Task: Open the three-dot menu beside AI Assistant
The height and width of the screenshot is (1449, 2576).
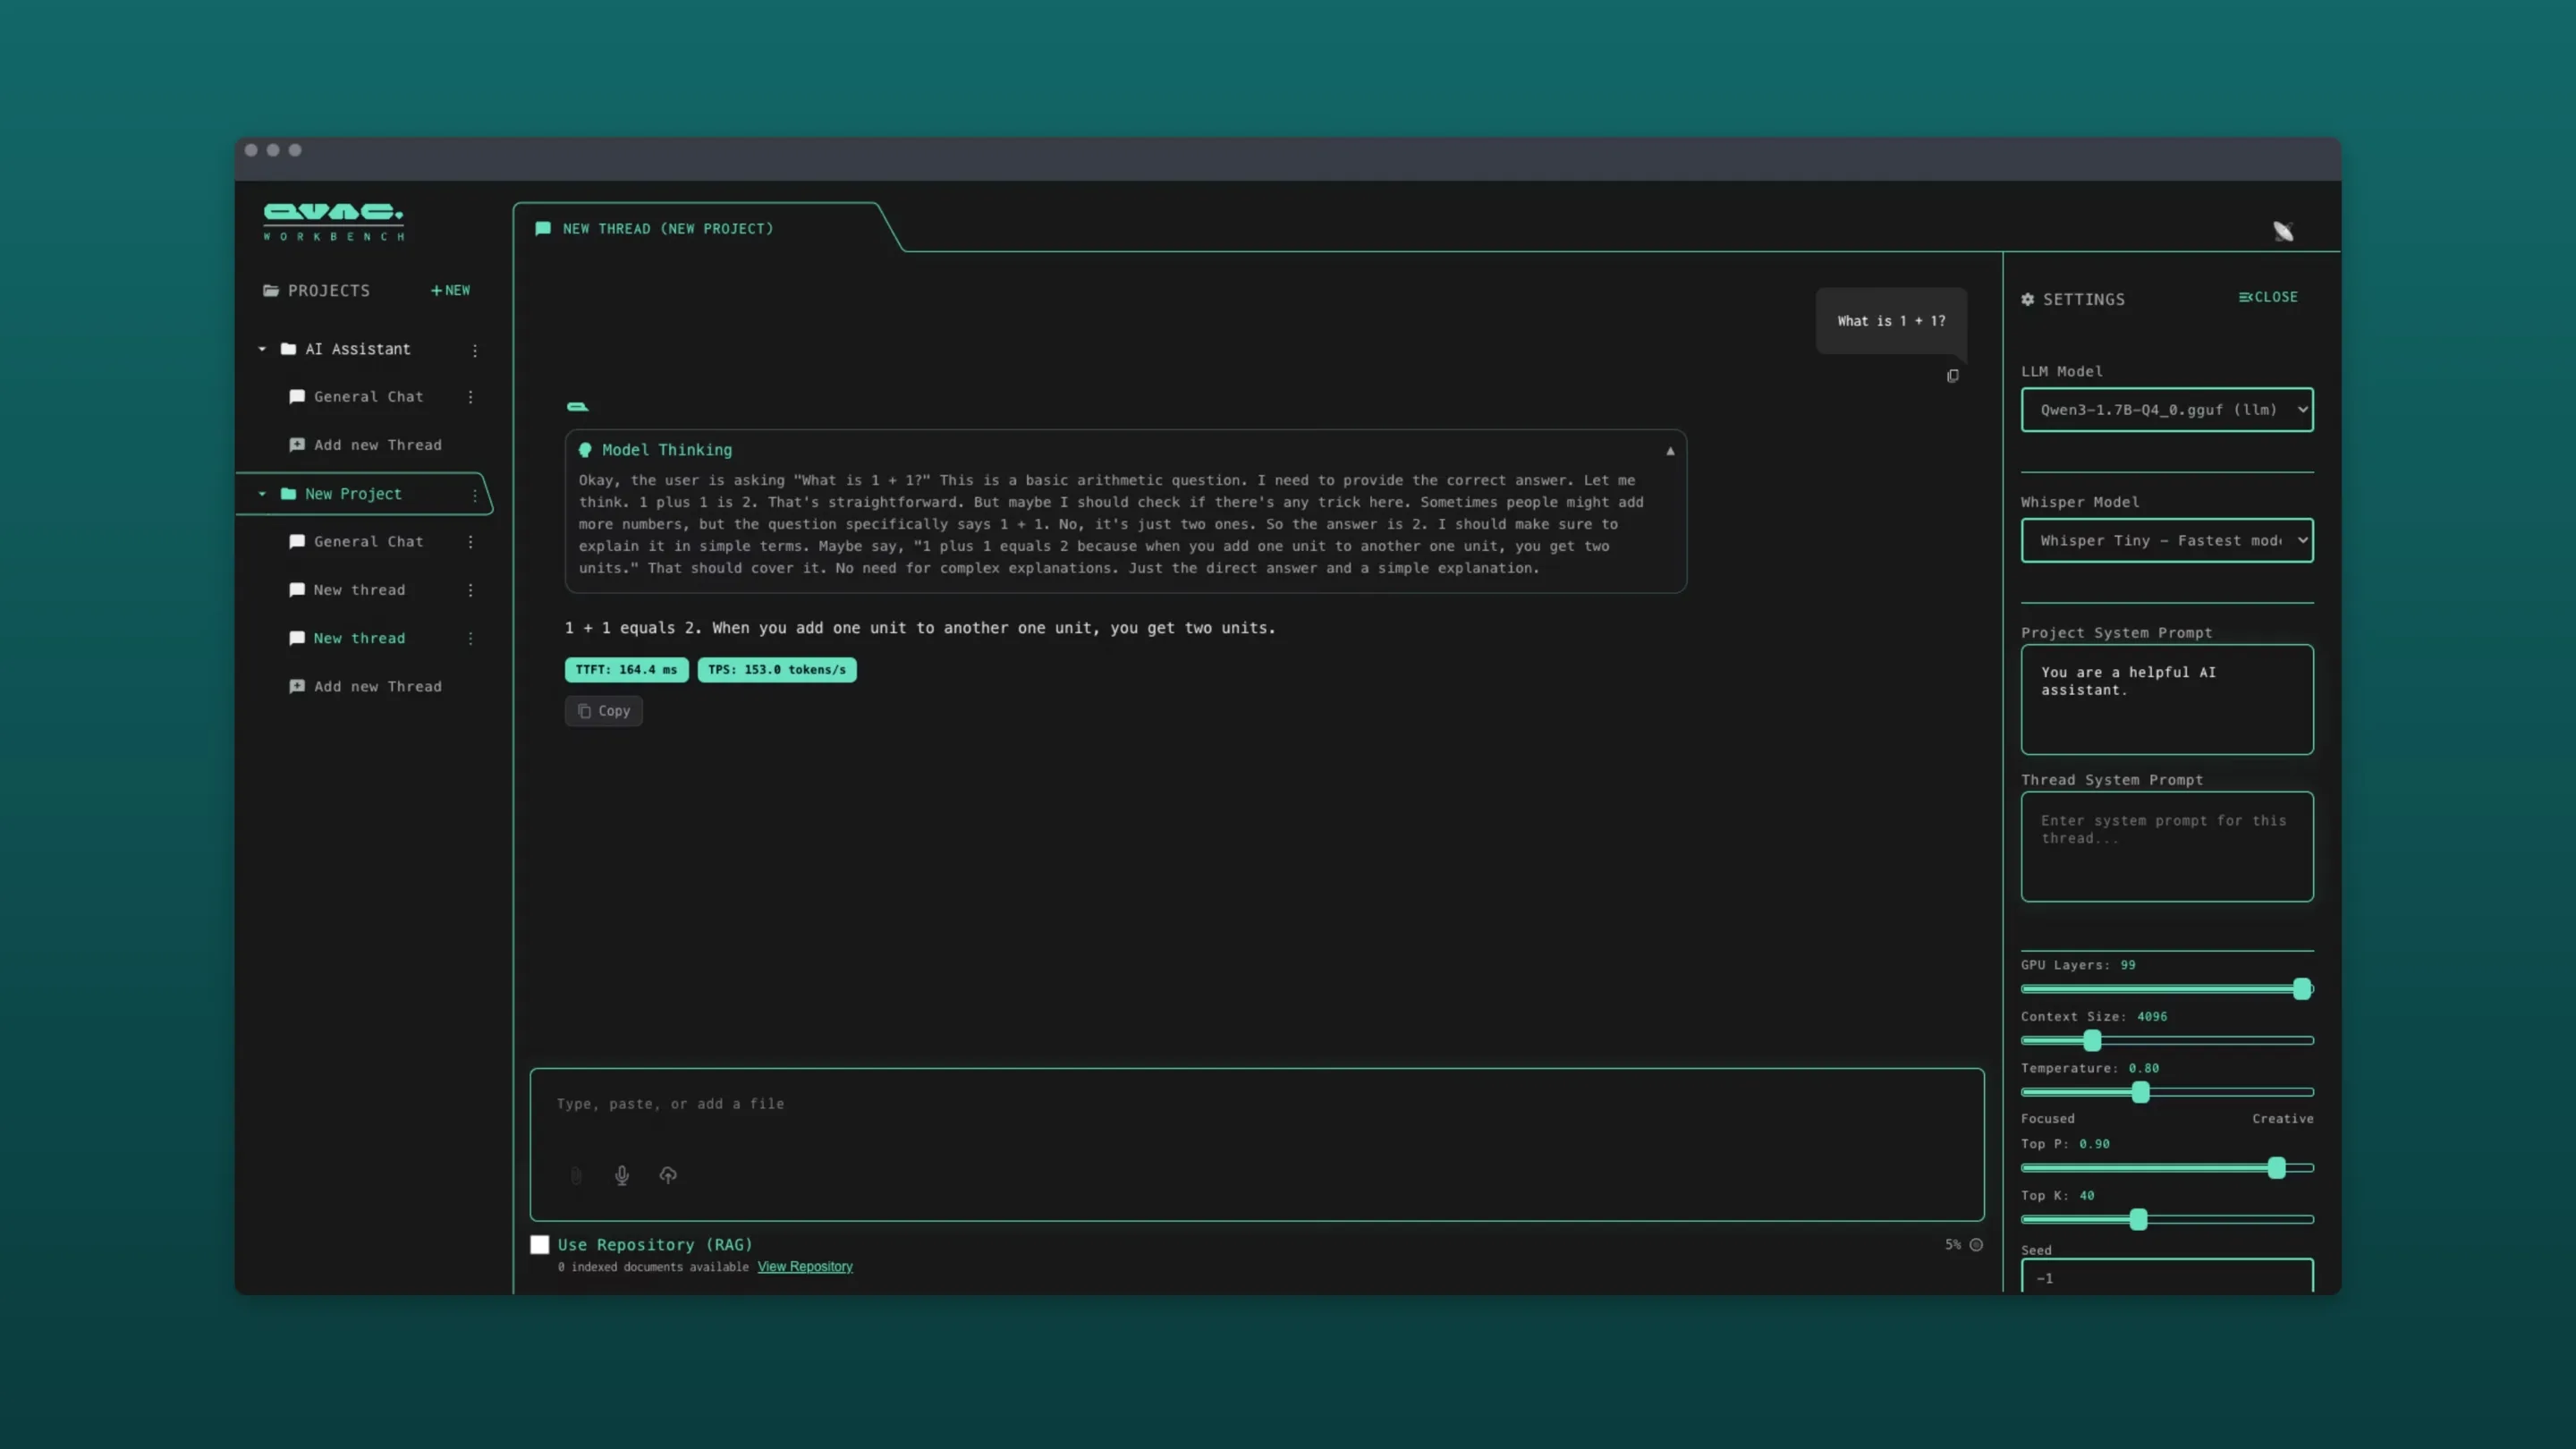Action: pyautogui.click(x=475, y=350)
